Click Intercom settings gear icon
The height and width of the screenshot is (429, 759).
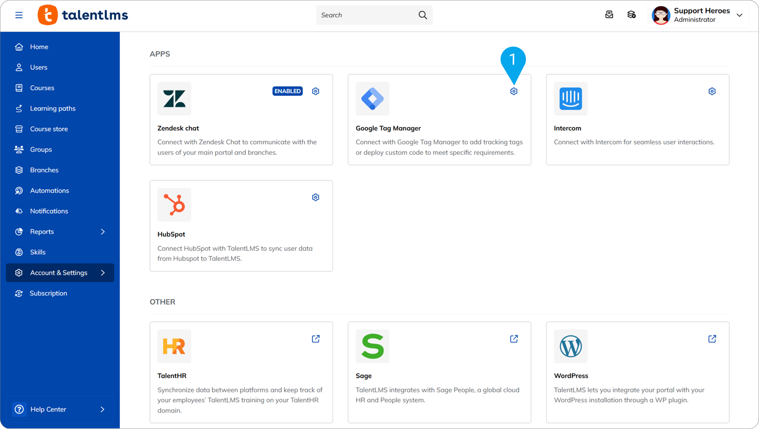click(x=712, y=91)
